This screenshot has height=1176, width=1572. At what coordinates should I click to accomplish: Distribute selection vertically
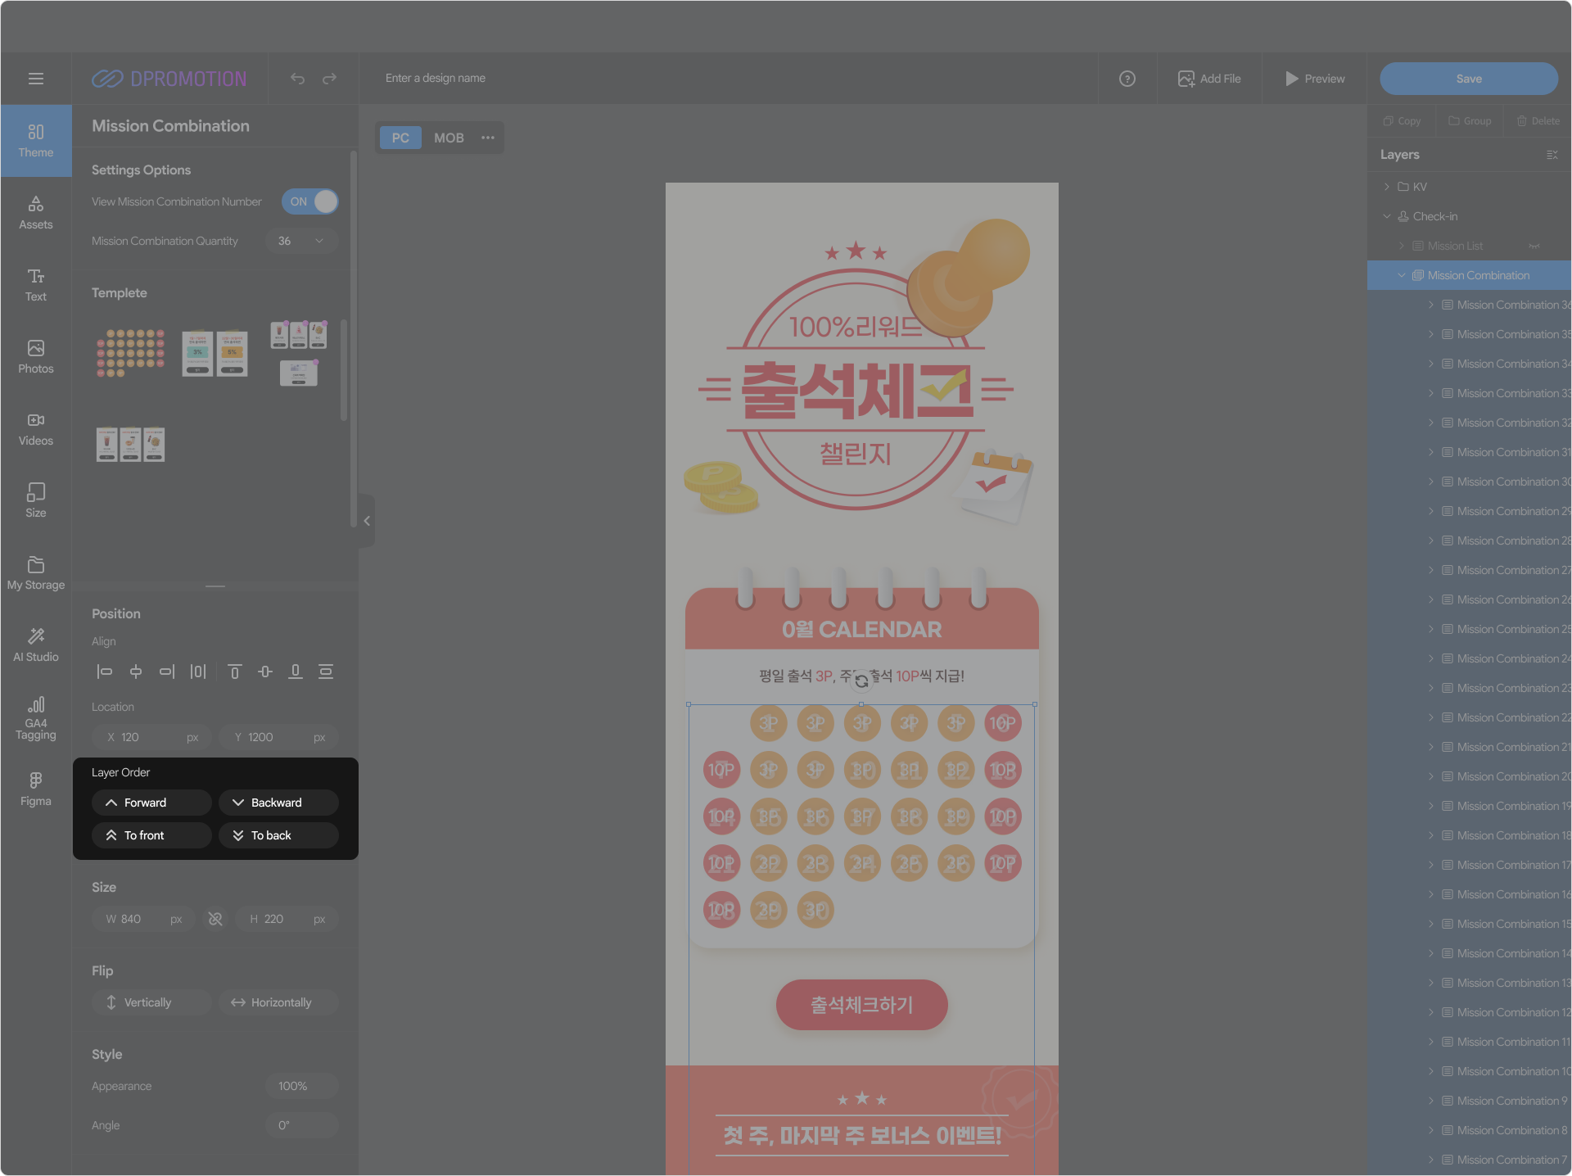(x=326, y=672)
